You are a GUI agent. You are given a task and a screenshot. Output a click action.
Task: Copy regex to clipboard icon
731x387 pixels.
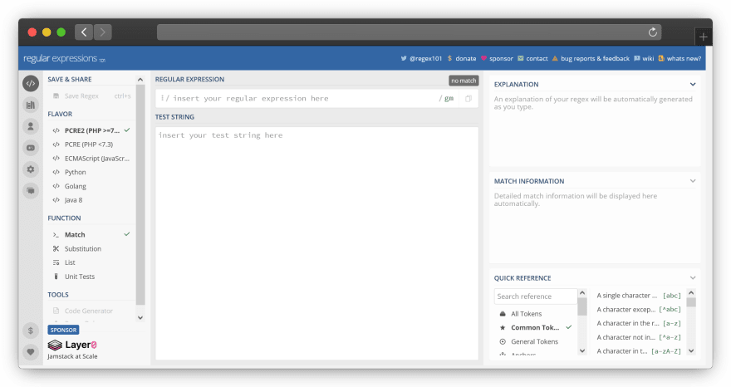(x=469, y=98)
